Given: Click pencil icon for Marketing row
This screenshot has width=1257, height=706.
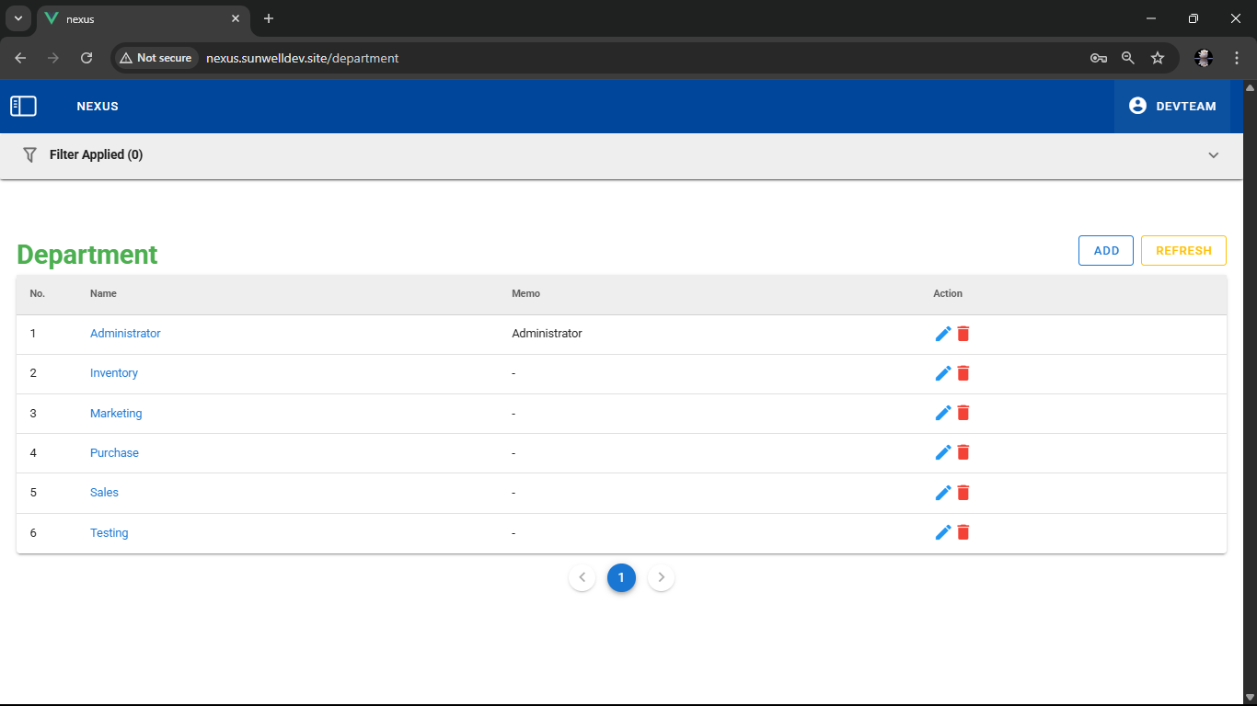Looking at the screenshot, I should [x=942, y=414].
